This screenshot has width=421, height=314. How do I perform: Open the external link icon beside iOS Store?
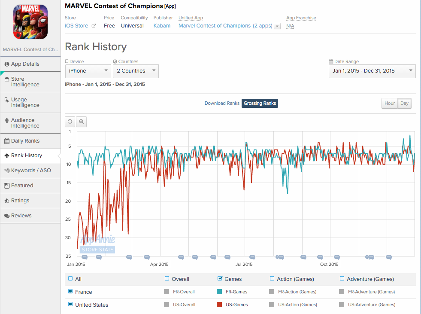[x=94, y=26]
